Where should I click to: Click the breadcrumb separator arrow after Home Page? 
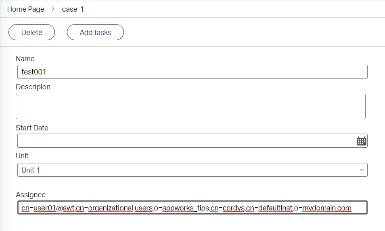(x=53, y=9)
